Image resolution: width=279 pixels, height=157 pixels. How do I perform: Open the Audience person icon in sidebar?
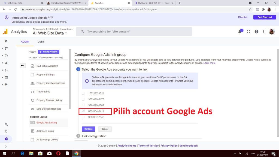(x=6, y=63)
